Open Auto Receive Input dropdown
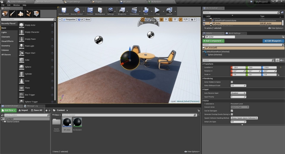 tap(238, 93)
